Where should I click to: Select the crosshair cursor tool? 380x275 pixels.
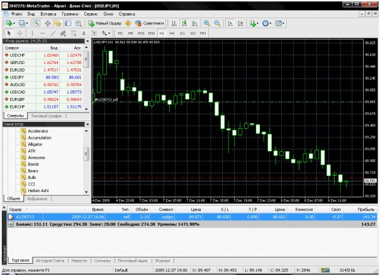pos(20,32)
